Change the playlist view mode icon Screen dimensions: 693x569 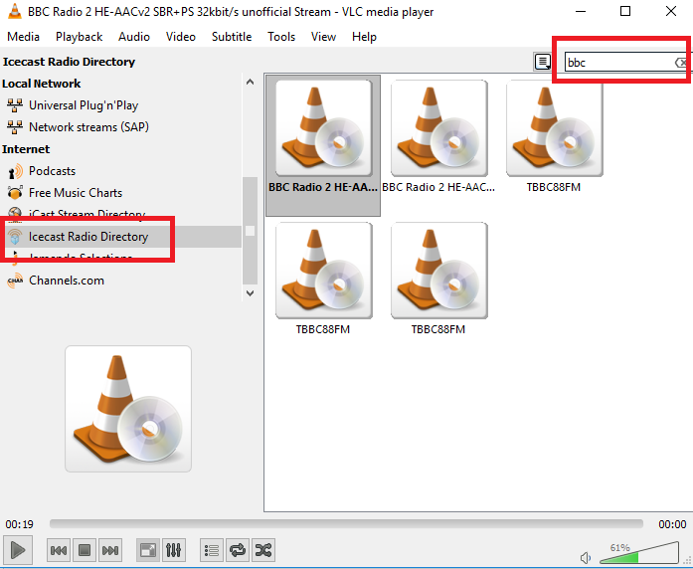coord(542,62)
